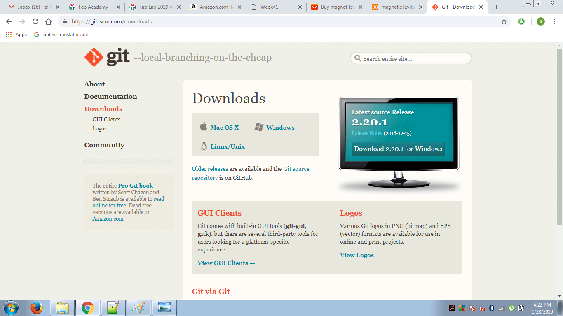Image resolution: width=563 pixels, height=316 pixels.
Task: Click the Windows logo beside Windows link
Action: [259, 127]
